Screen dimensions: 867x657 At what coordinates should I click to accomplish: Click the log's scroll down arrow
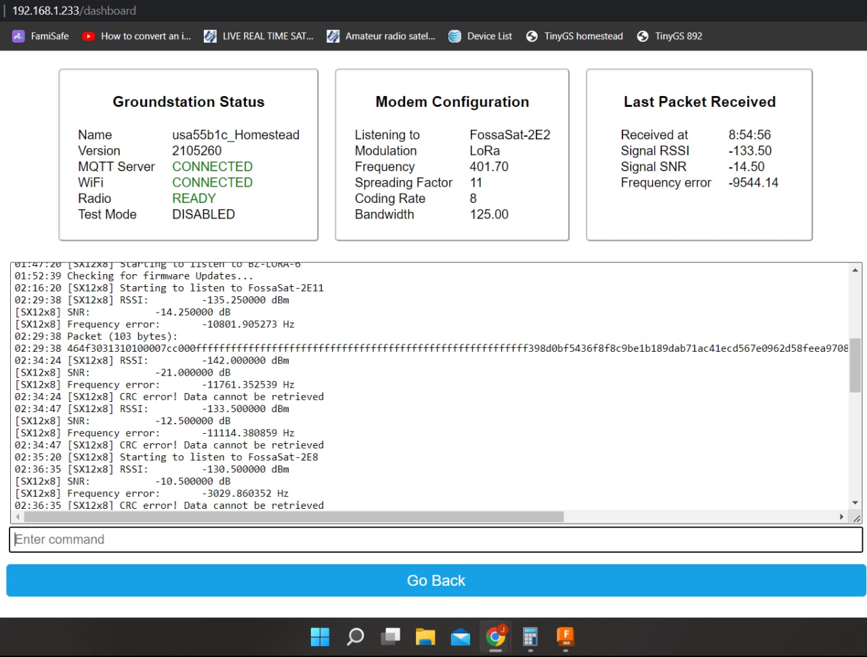855,503
